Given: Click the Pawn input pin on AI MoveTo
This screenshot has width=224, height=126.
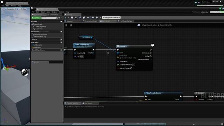Looking at the screenshot, I should pos(118,53).
